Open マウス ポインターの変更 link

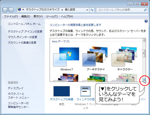22,37
